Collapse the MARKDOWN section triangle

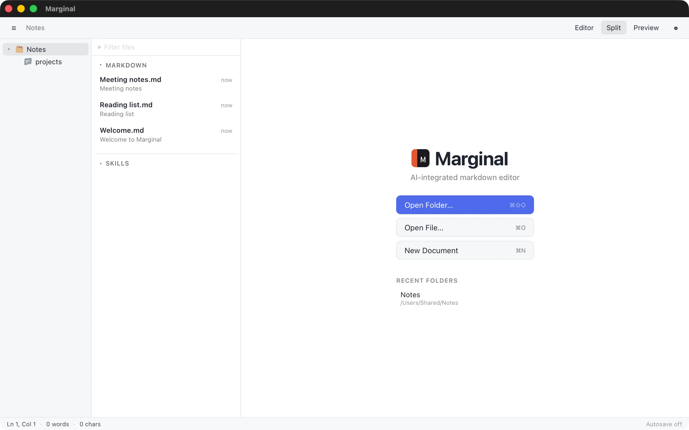pyautogui.click(x=101, y=65)
